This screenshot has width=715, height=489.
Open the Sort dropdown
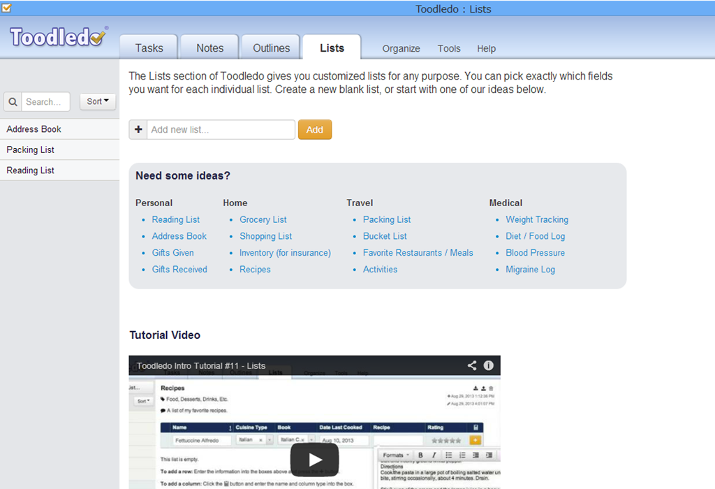tap(98, 101)
